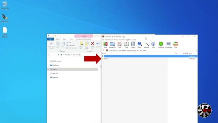Open WinRAR File menu
Screen dimensions: 218x123
click(103, 40)
